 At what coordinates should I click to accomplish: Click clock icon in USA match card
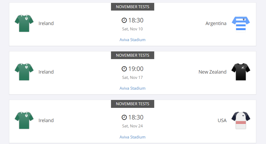tap(124, 117)
